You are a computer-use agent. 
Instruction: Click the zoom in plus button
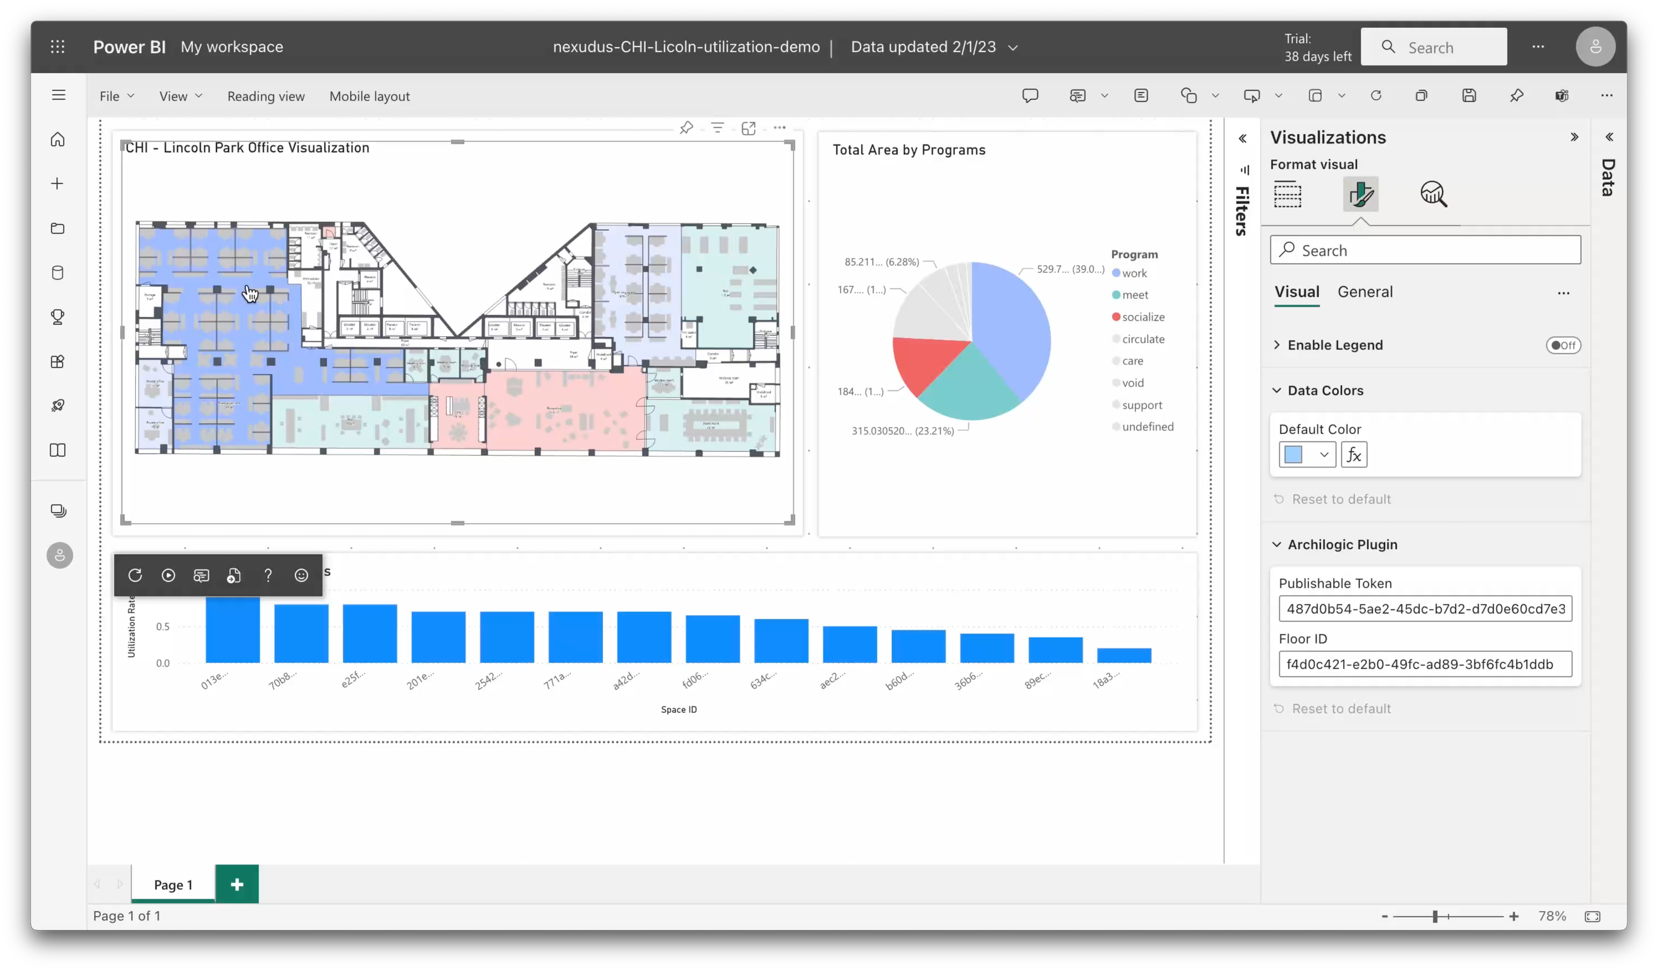coord(1513,916)
